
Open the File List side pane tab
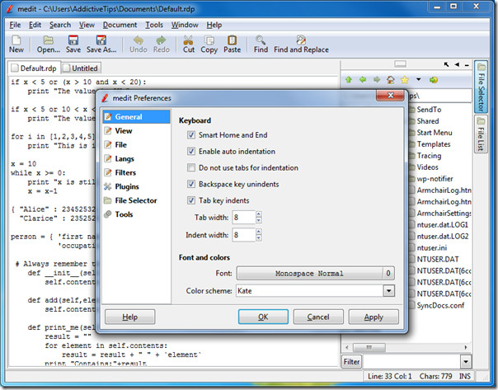482,134
